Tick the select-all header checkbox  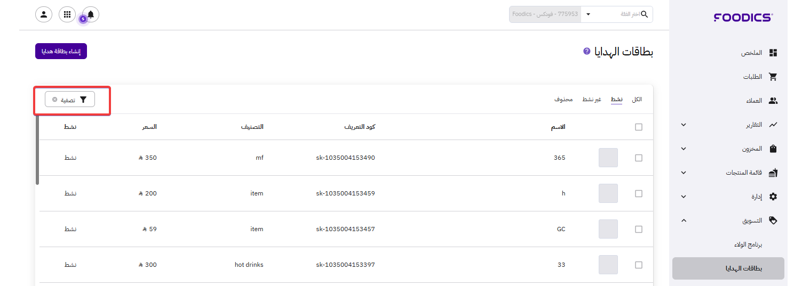click(x=639, y=127)
